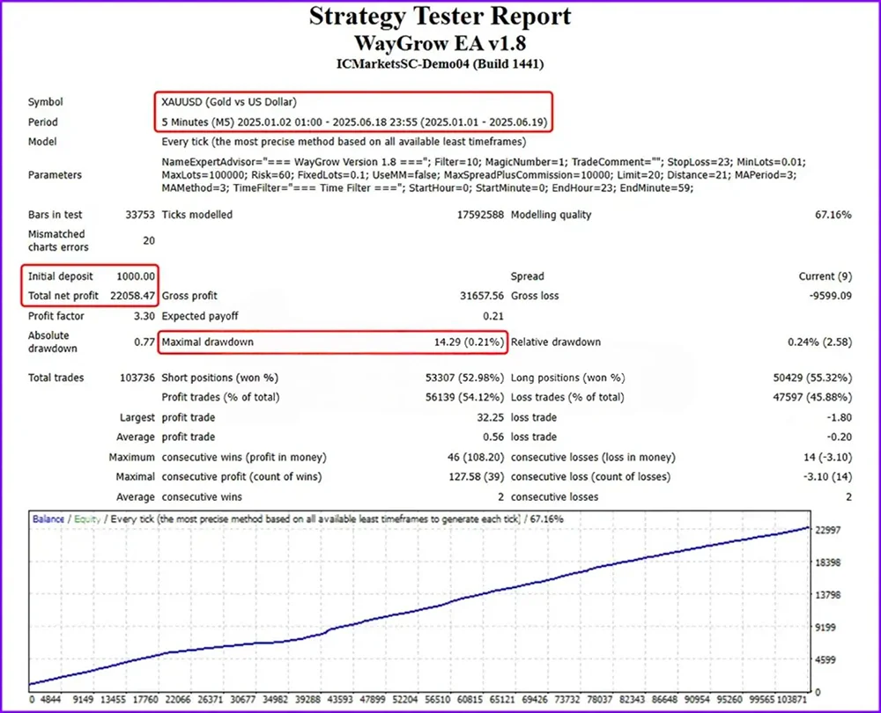Click the 52204 x-axis label on chart

point(405,700)
